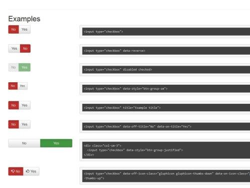Select red No beside plain checkbox input code
This screenshot has width=250, height=188.
13,30
